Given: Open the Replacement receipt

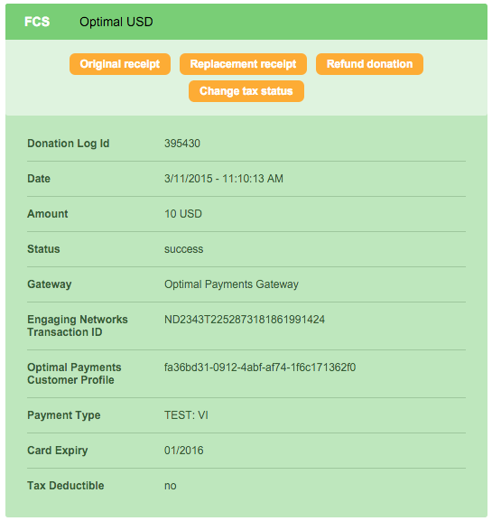Looking at the screenshot, I should [243, 64].
